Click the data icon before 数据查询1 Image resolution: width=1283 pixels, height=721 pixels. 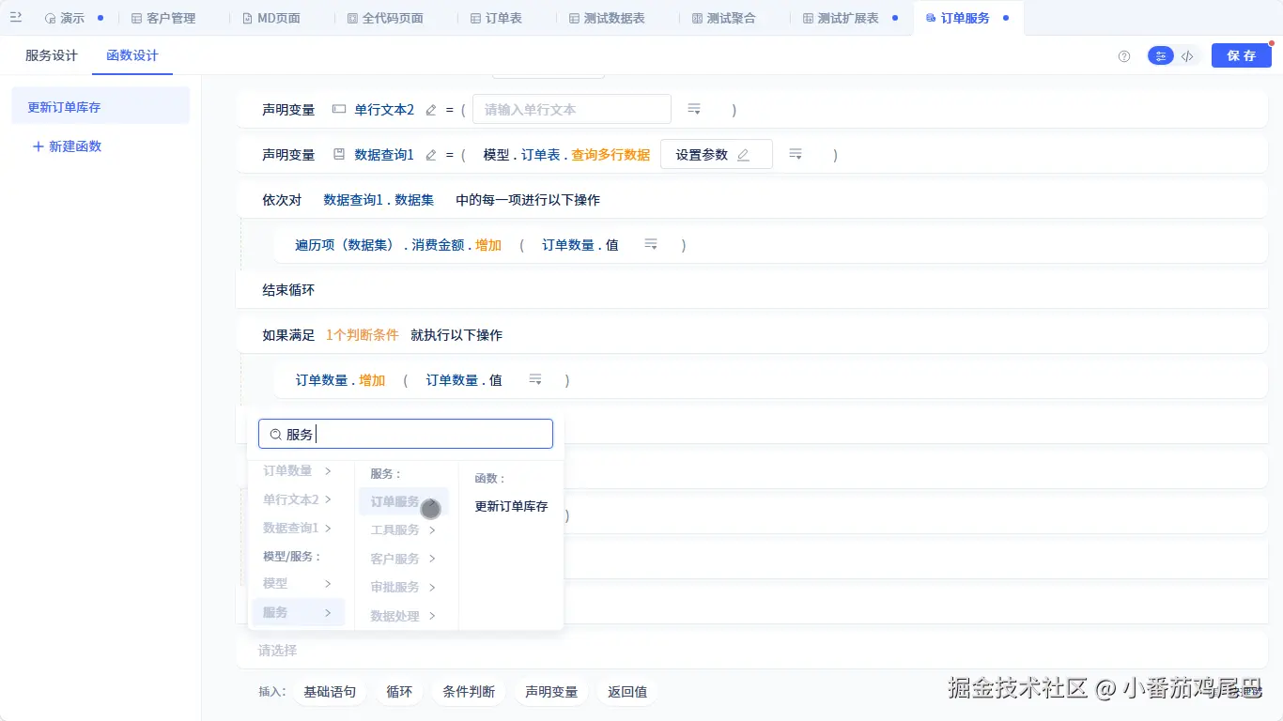pos(339,154)
